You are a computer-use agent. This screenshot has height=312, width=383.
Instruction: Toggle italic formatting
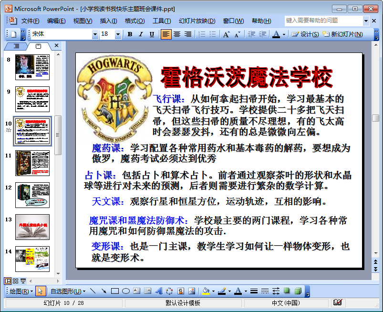[141, 34]
